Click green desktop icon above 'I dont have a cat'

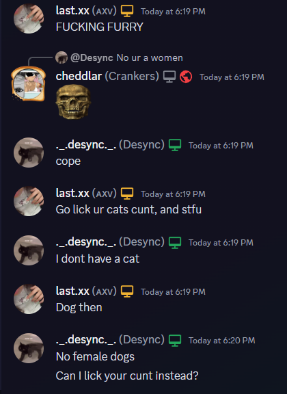(x=175, y=242)
